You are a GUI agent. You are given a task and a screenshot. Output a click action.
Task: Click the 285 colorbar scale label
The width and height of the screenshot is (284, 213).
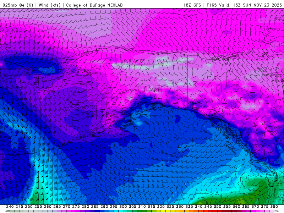95,207
